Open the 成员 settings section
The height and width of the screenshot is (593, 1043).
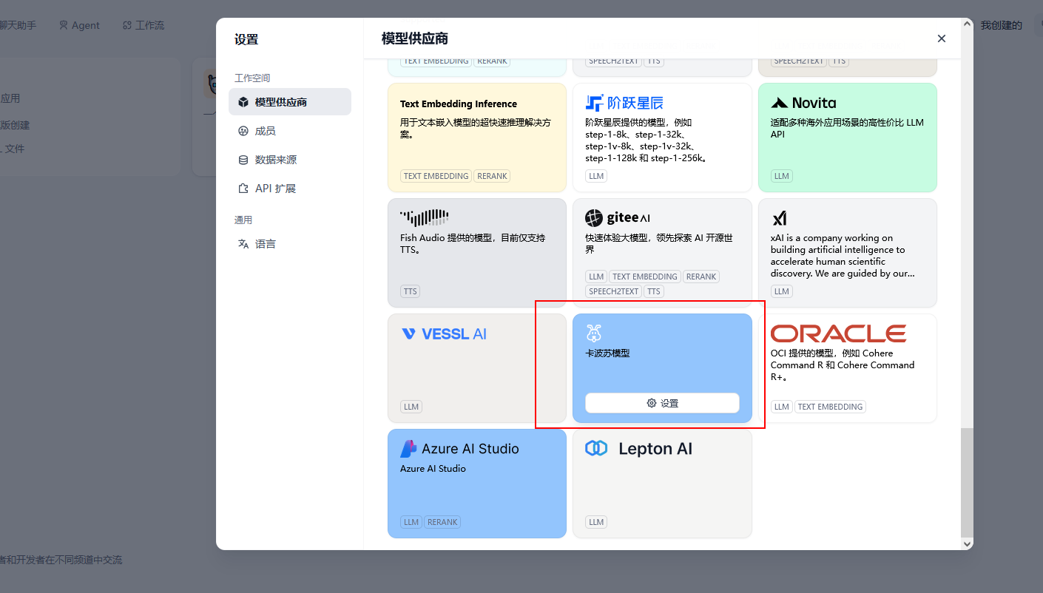289,131
